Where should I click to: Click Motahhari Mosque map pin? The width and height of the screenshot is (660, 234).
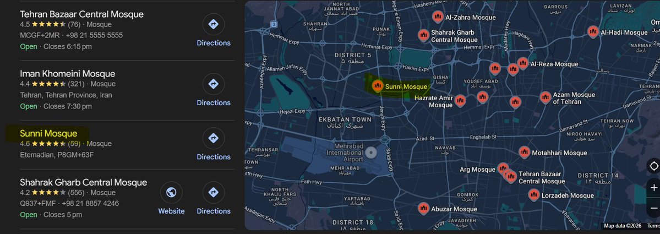(524, 153)
